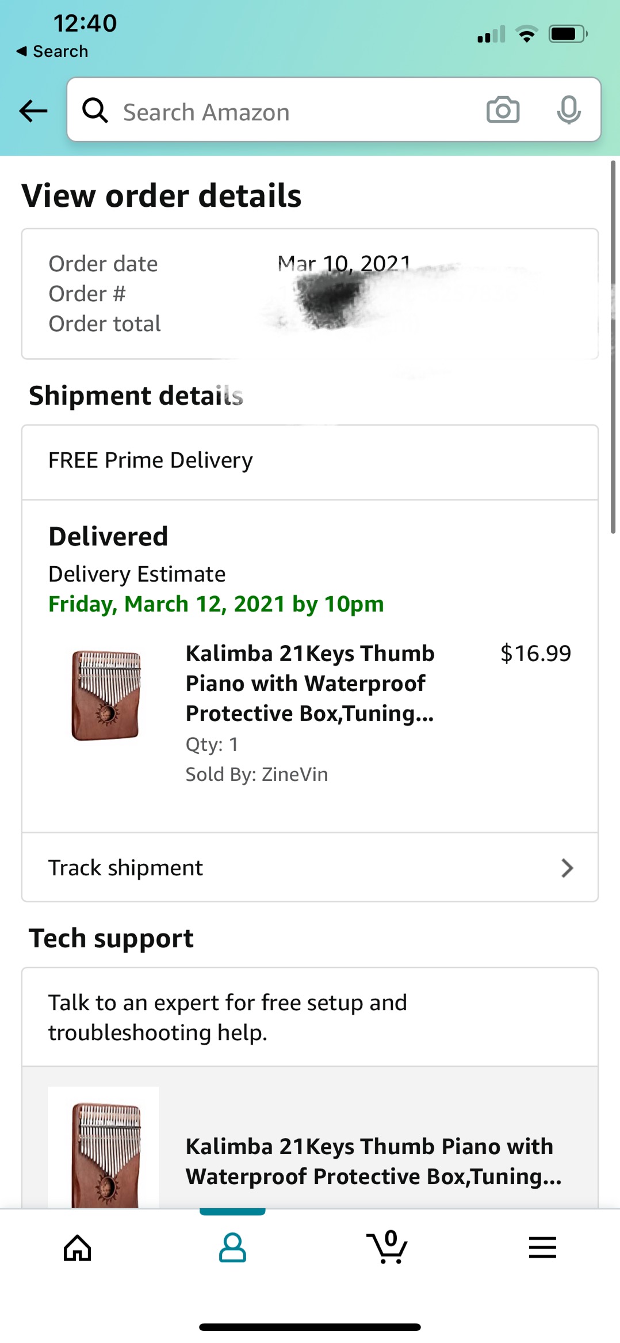Tap the microphone voice search icon
The width and height of the screenshot is (620, 1343).
click(x=568, y=110)
